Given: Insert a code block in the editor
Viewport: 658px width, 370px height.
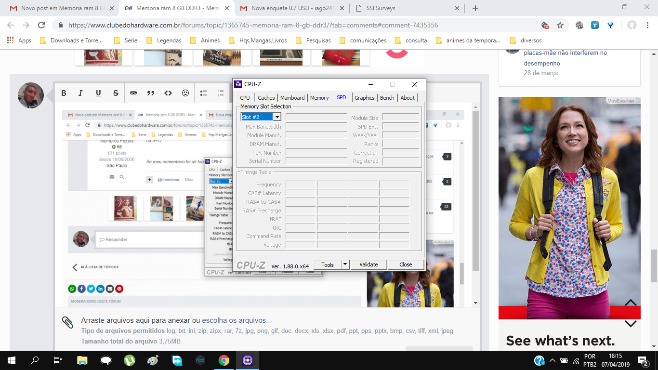Looking at the screenshot, I should point(168,93).
